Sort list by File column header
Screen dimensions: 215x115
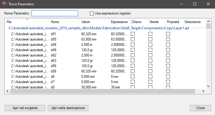pos(27,22)
